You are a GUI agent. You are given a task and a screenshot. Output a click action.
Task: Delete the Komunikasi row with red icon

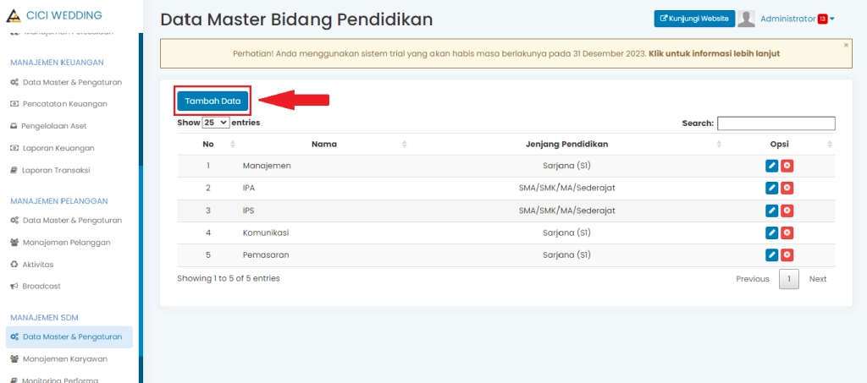tap(787, 233)
